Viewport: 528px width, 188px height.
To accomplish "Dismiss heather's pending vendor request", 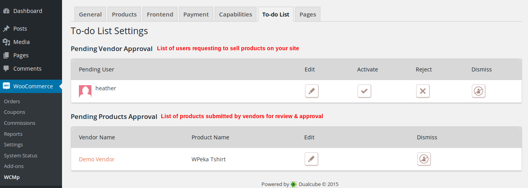I will pos(479,91).
